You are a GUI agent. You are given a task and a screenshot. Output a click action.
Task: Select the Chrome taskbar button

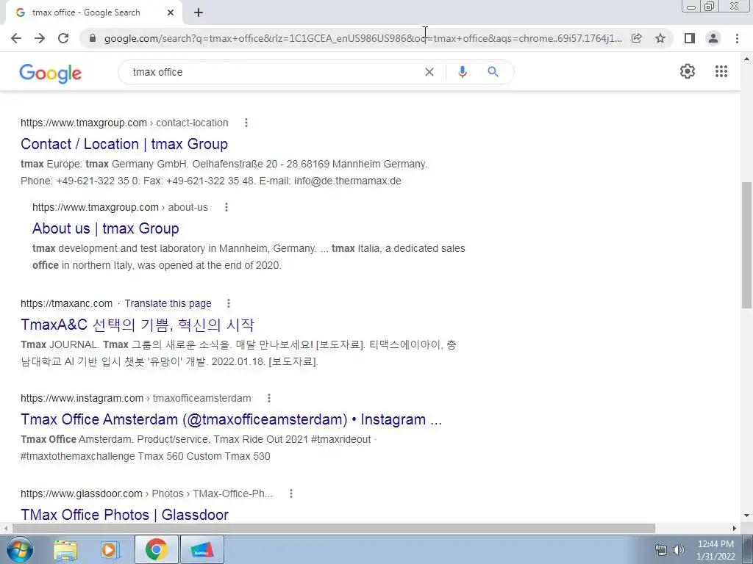point(156,549)
